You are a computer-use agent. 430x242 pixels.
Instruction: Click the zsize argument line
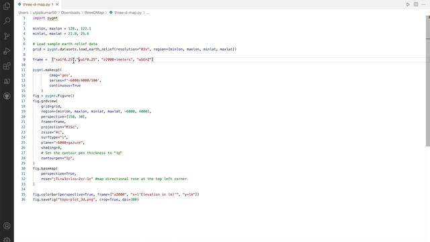52,132
